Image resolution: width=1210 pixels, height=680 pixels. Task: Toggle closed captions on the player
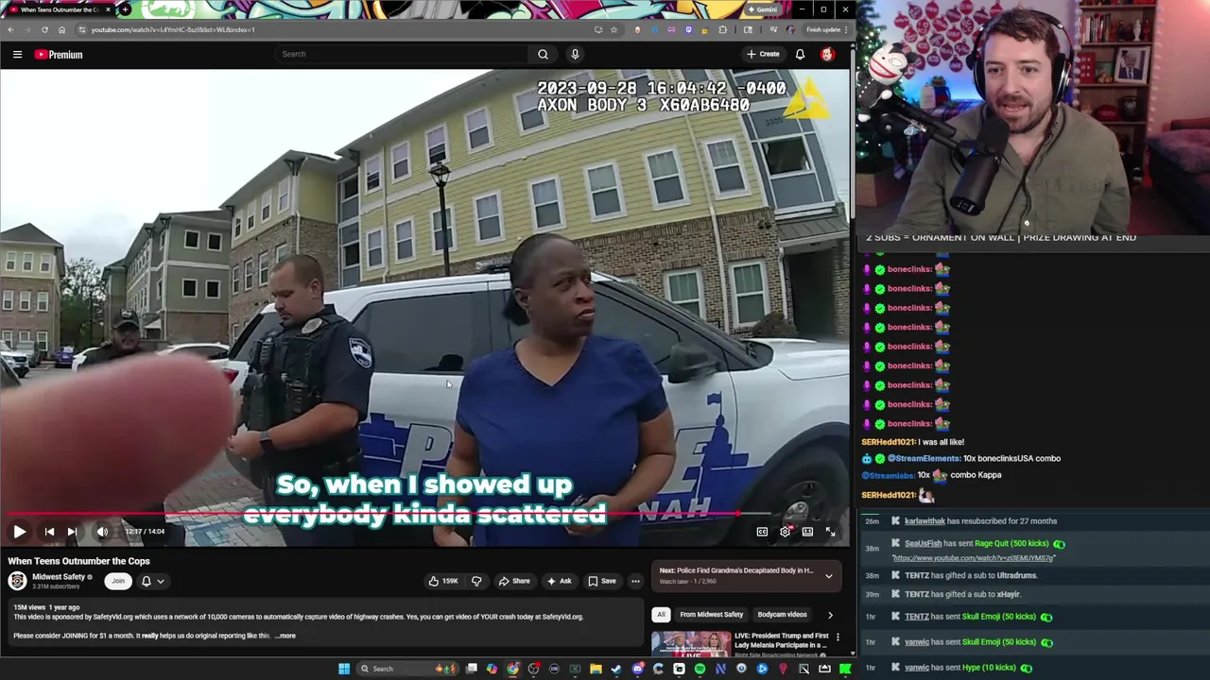pyautogui.click(x=762, y=532)
